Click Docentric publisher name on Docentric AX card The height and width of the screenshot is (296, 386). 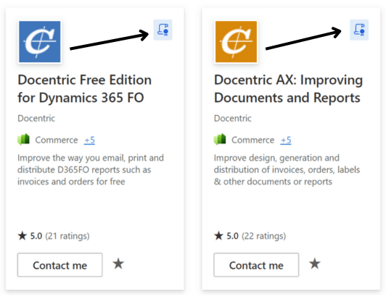coord(233,119)
